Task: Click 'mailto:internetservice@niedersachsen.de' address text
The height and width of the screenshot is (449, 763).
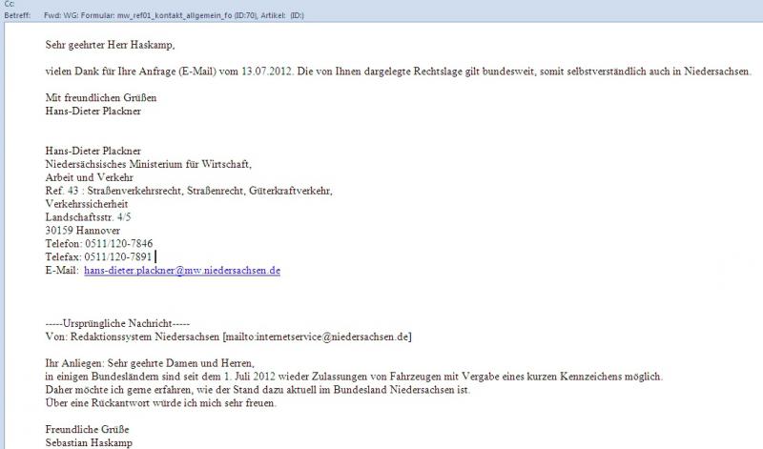Action: [x=317, y=337]
